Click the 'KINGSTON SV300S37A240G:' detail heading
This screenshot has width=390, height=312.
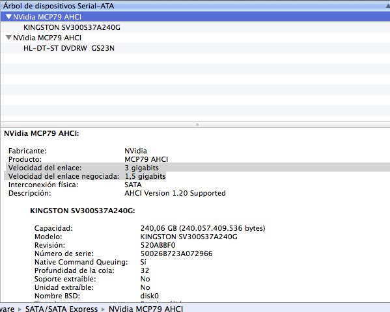83,211
